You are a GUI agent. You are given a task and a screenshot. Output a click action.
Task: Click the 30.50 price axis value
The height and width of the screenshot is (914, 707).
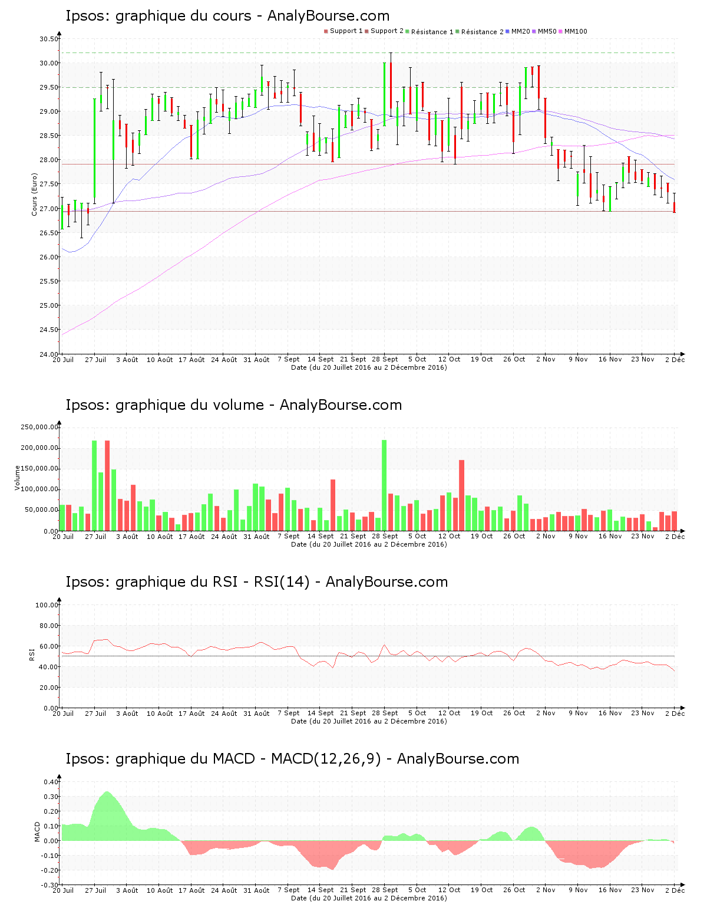coord(49,39)
